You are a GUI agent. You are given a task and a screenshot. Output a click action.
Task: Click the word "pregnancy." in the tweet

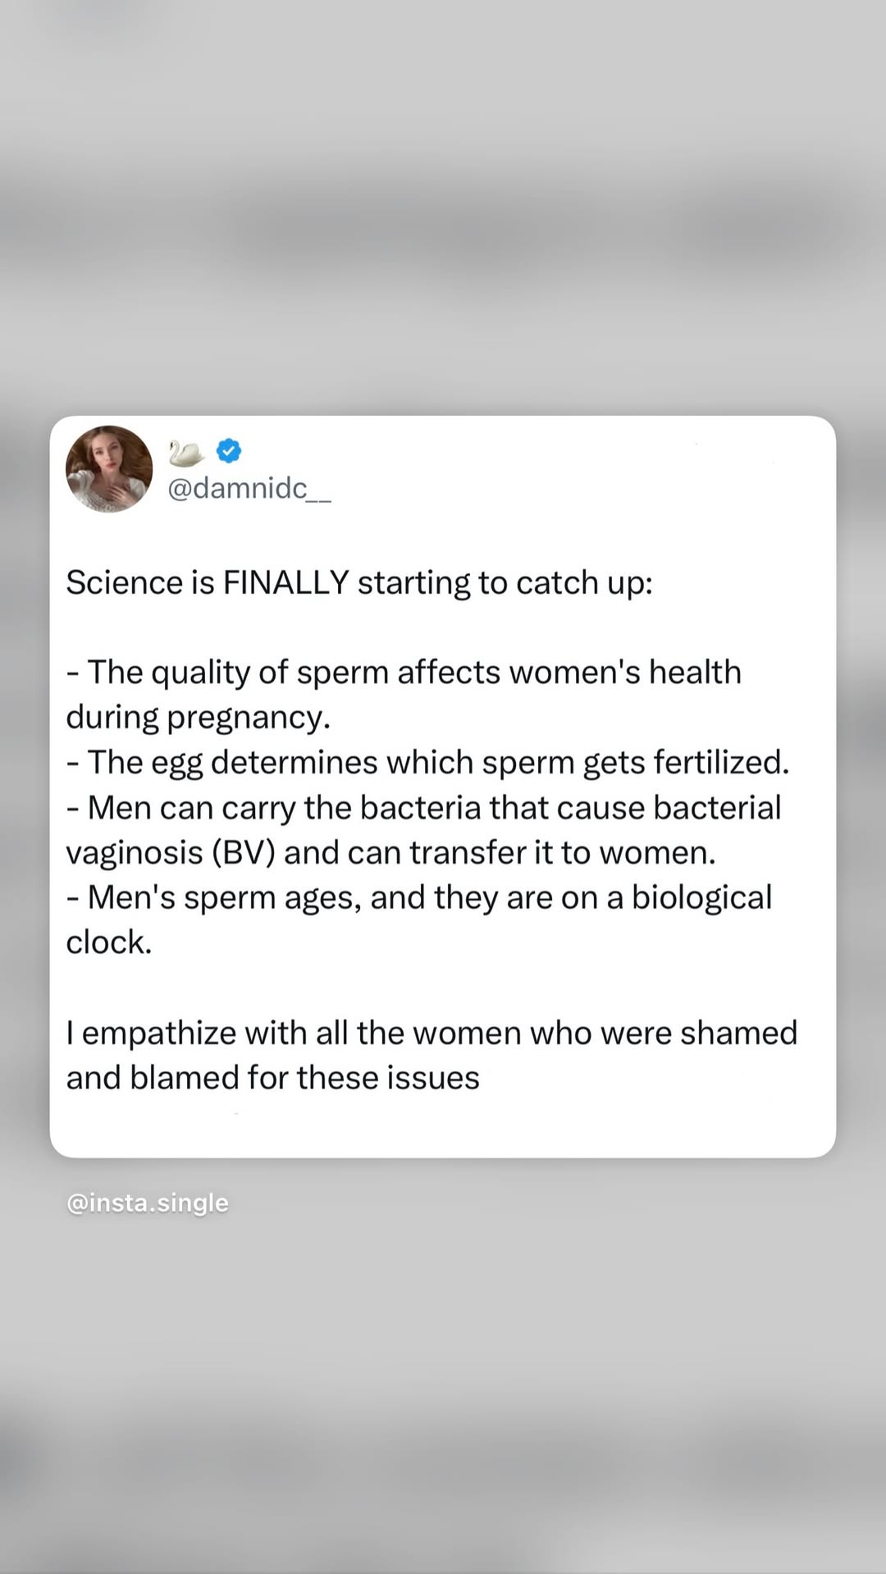click(249, 718)
